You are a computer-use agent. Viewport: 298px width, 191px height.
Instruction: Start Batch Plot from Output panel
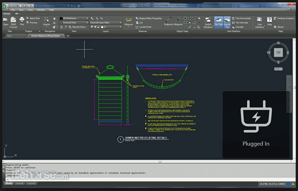tap(33, 18)
